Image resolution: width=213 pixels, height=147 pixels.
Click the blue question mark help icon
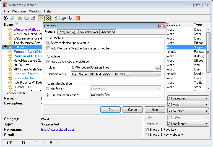point(63,18)
